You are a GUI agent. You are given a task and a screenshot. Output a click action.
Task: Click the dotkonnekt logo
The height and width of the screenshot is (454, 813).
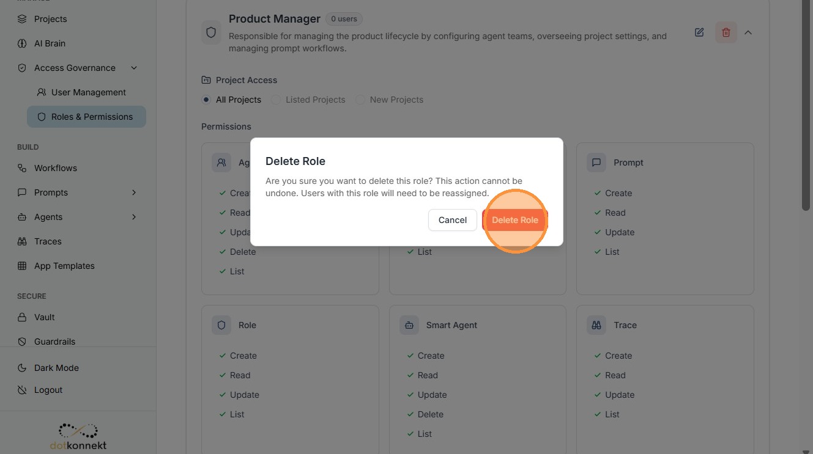pos(78,436)
